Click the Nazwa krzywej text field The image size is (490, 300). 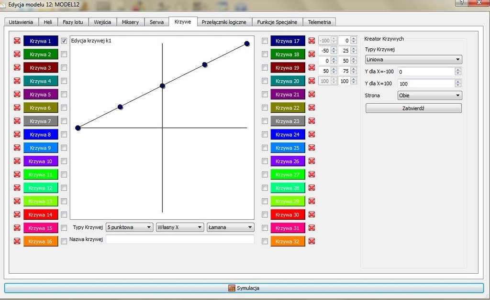pyautogui.click(x=180, y=239)
